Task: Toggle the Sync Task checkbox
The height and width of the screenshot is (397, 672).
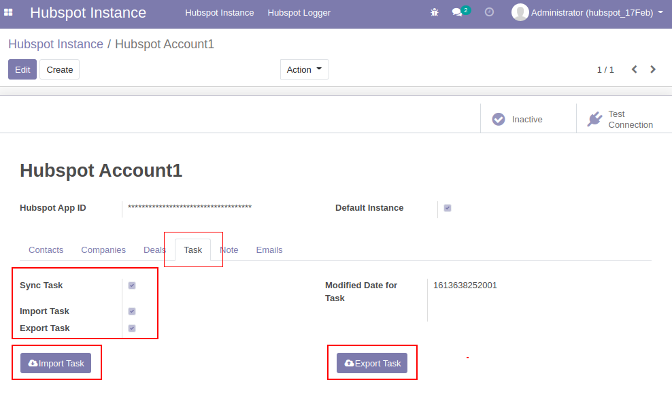Action: pyautogui.click(x=132, y=286)
